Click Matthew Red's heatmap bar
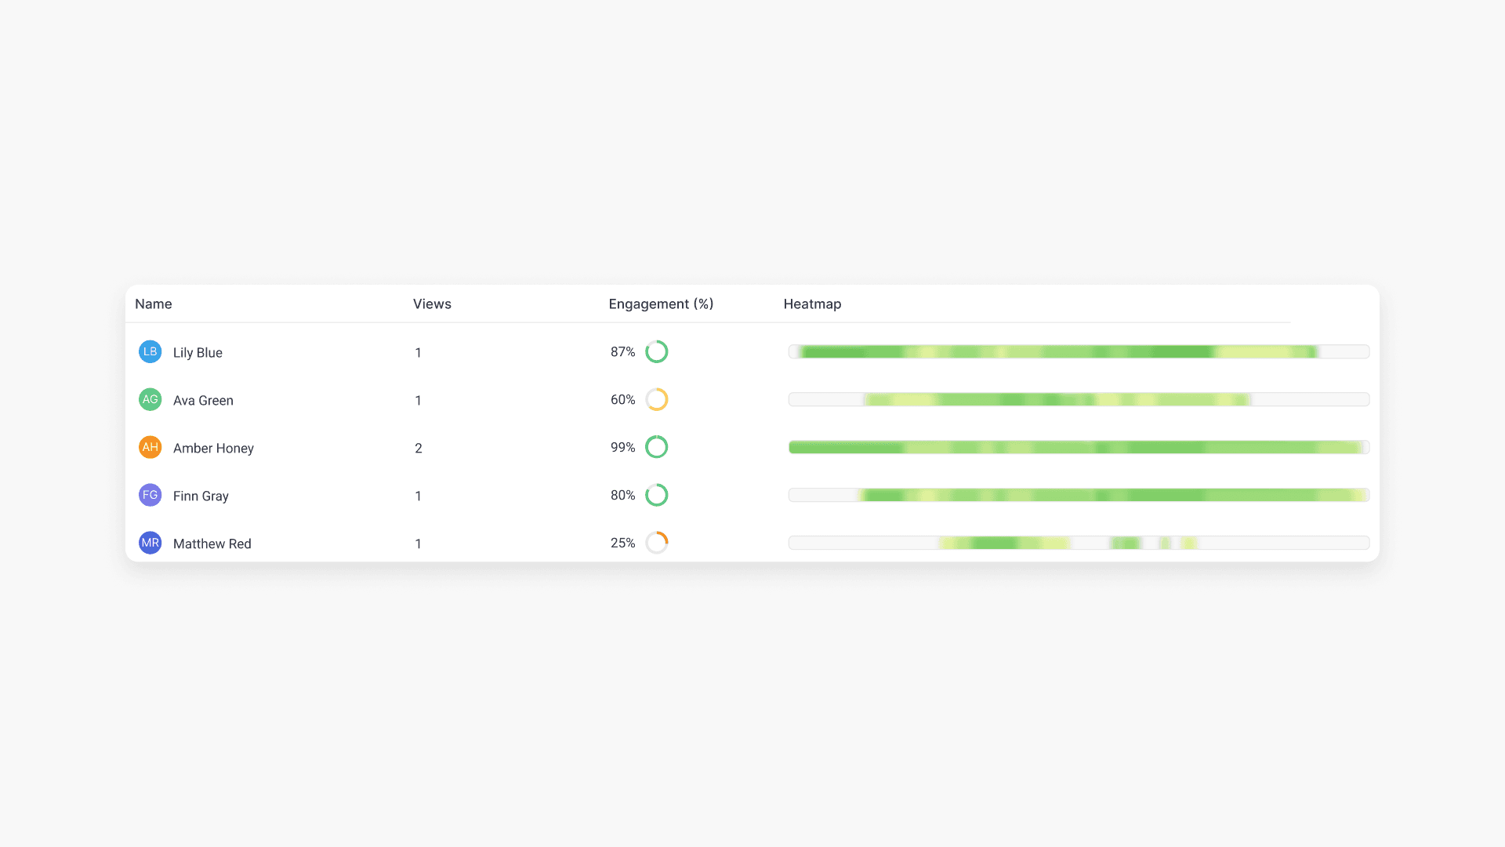This screenshot has width=1505, height=847. [1079, 543]
